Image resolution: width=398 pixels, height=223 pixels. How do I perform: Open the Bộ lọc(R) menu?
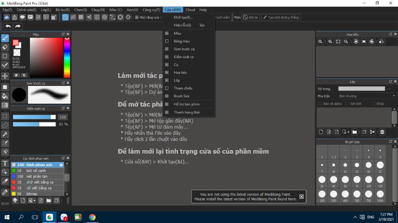(x=63, y=10)
